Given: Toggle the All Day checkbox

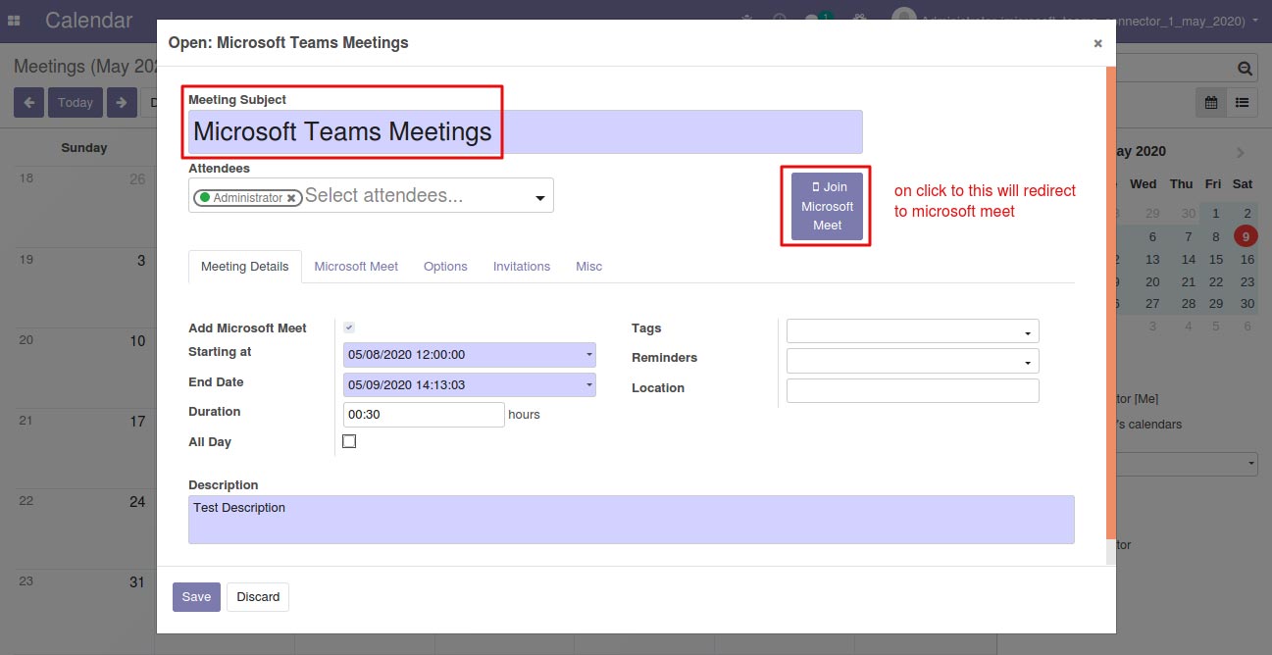Looking at the screenshot, I should [x=349, y=441].
